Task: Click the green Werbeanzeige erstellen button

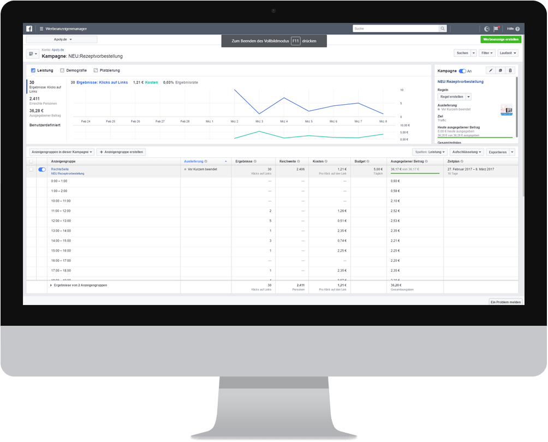Action: 501,39
